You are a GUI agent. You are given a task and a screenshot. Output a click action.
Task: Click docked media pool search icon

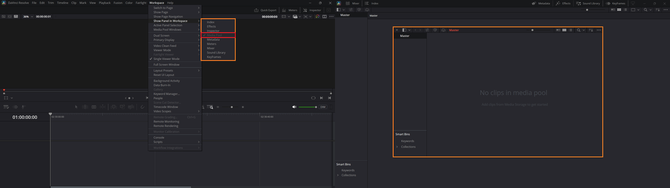point(646,9)
